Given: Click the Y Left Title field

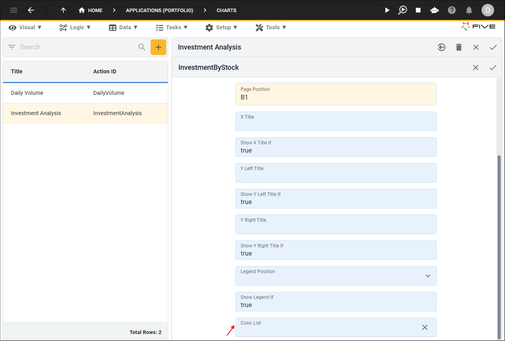Looking at the screenshot, I should pos(336,173).
